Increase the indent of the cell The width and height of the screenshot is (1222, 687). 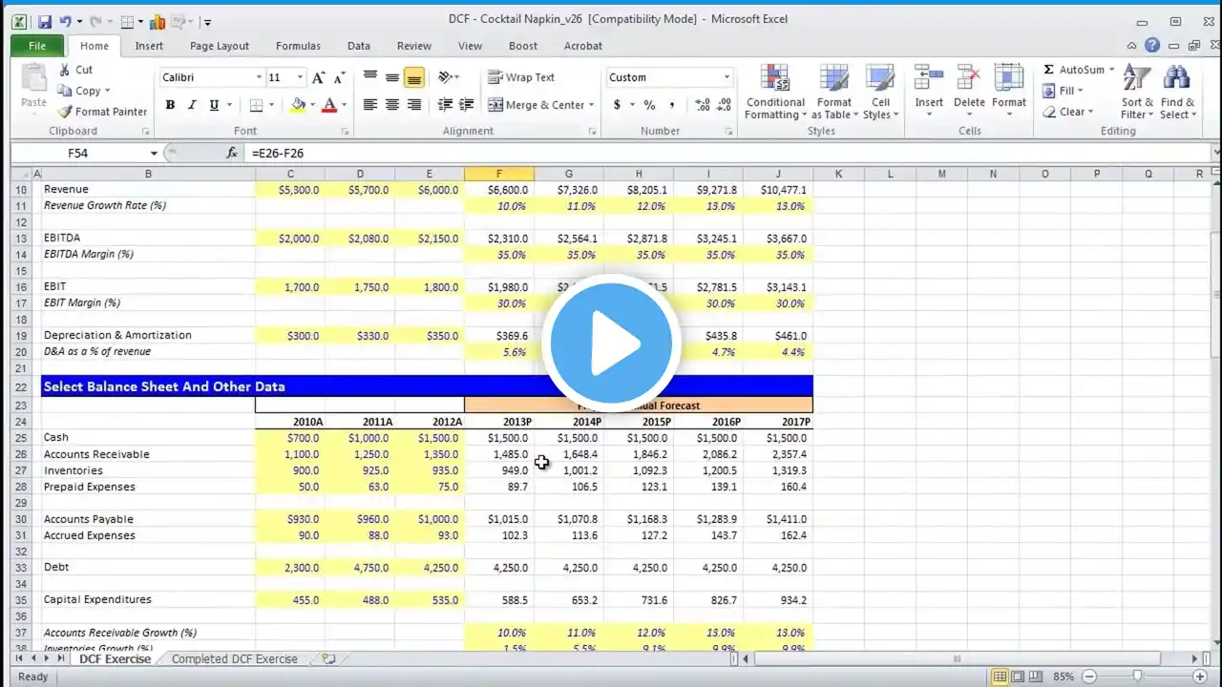tap(467, 105)
